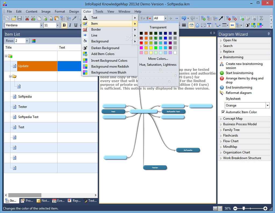Click the More Colors... button

158,59
